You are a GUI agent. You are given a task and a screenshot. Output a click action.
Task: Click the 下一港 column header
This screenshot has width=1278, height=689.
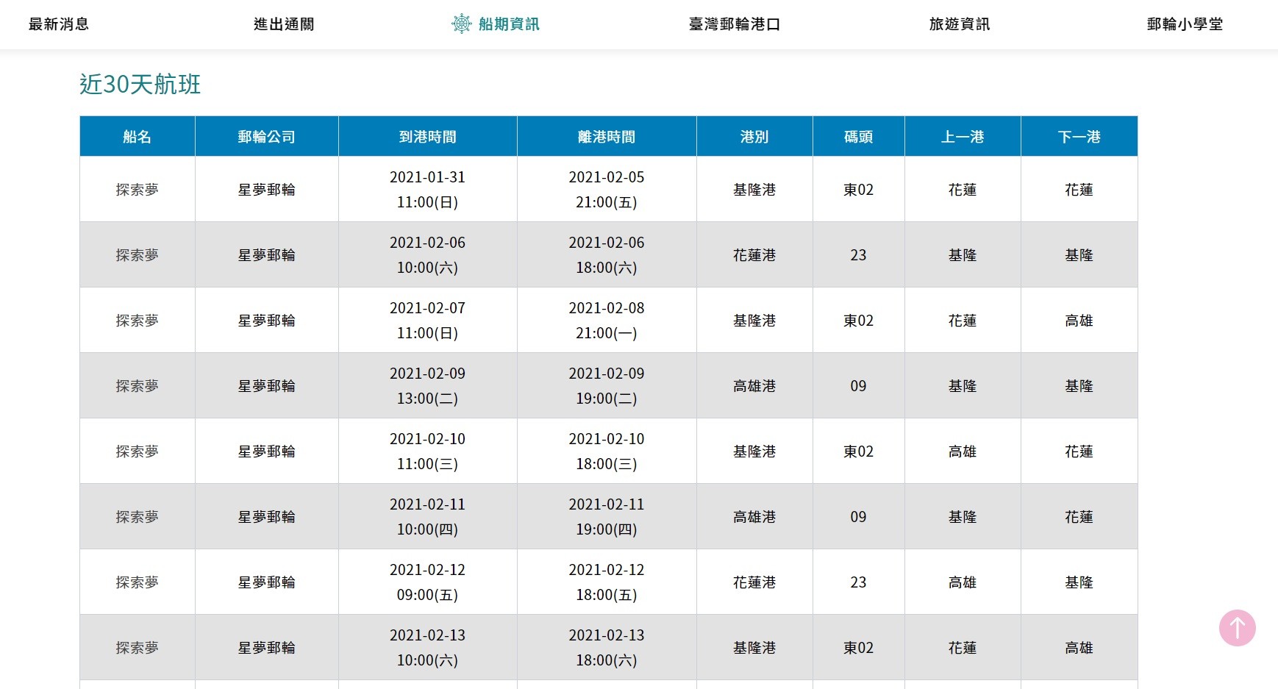(x=1079, y=136)
